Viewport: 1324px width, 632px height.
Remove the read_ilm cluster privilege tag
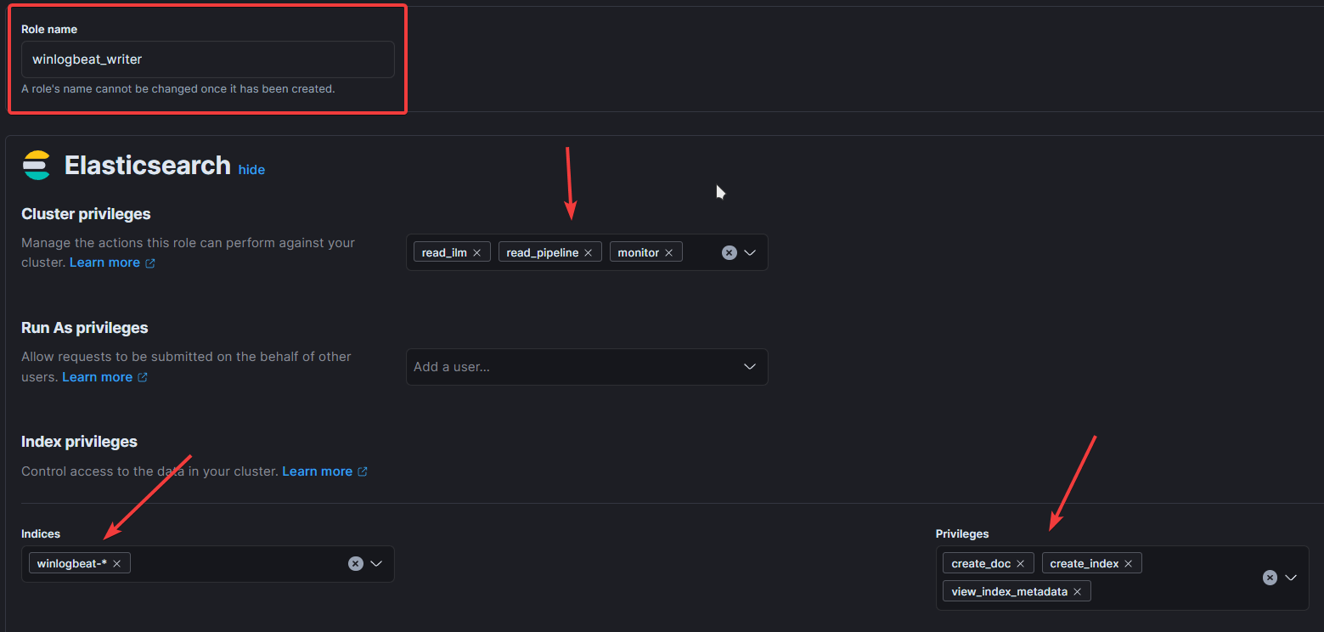coord(476,252)
